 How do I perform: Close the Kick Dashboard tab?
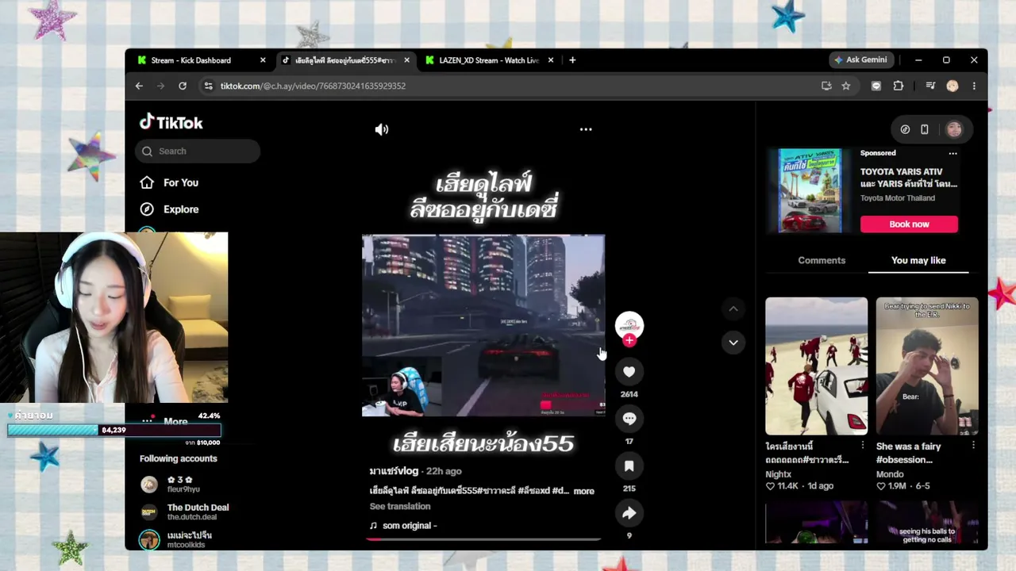tap(263, 60)
